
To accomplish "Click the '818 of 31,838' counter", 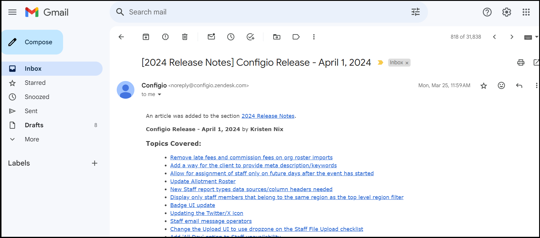I will click(x=466, y=37).
